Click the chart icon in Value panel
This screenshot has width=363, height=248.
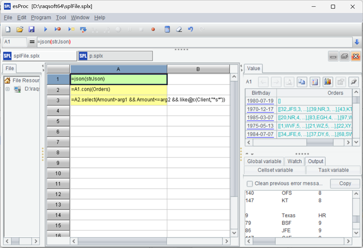point(327,82)
